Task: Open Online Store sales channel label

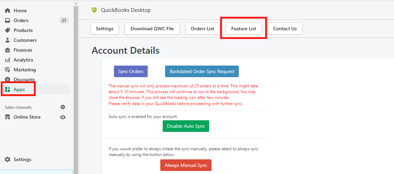Action: coord(27,117)
